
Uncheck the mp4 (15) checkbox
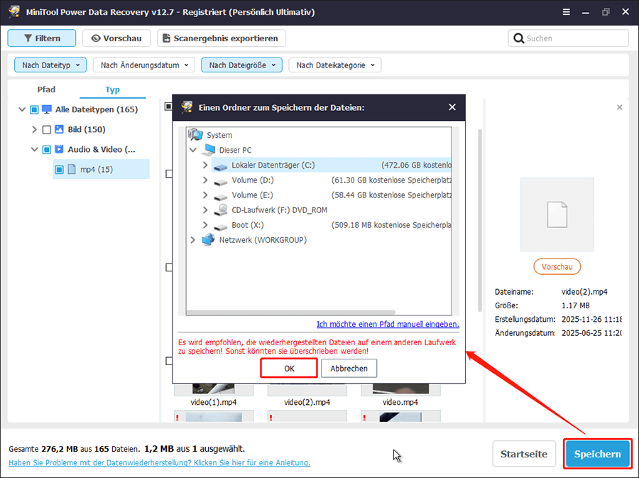[x=58, y=169]
